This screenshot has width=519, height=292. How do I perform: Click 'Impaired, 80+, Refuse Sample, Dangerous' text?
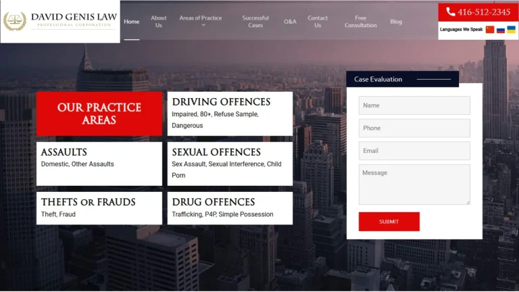(x=215, y=120)
